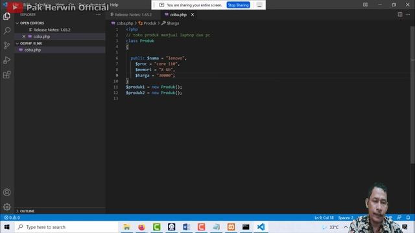Open the green C app in taskbar
This screenshot has height=233, width=415.
tap(157, 227)
